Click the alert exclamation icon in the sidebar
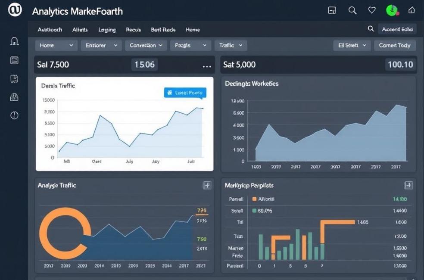Image resolution: width=424 pixels, height=280 pixels. (14, 115)
